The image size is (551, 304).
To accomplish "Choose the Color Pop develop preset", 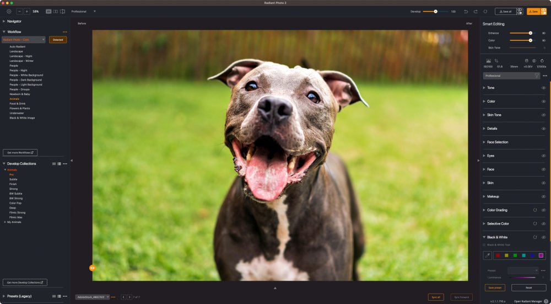I will point(15,203).
